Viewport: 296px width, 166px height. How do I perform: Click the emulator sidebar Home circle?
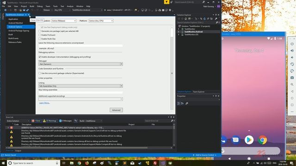(292, 98)
